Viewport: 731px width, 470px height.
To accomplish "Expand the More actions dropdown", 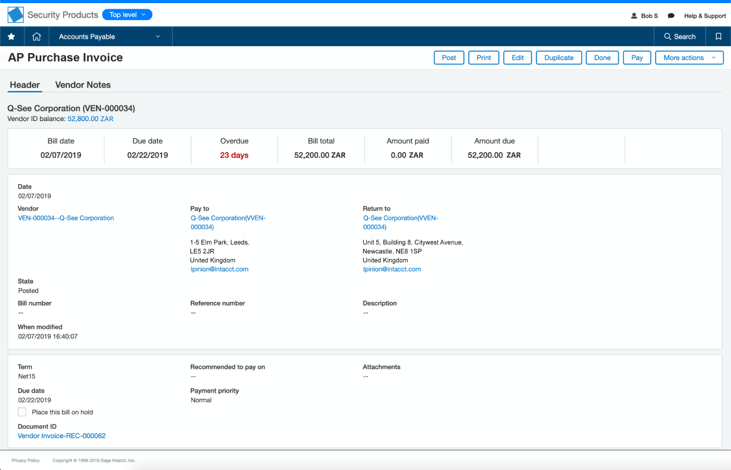I will (x=689, y=57).
